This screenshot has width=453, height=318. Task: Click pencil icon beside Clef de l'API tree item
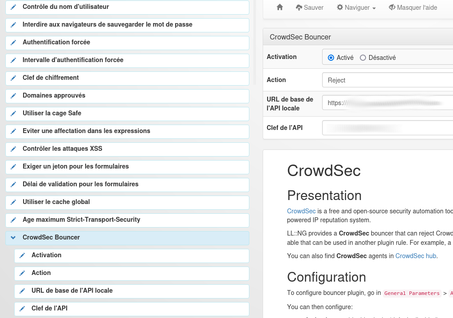22,309
